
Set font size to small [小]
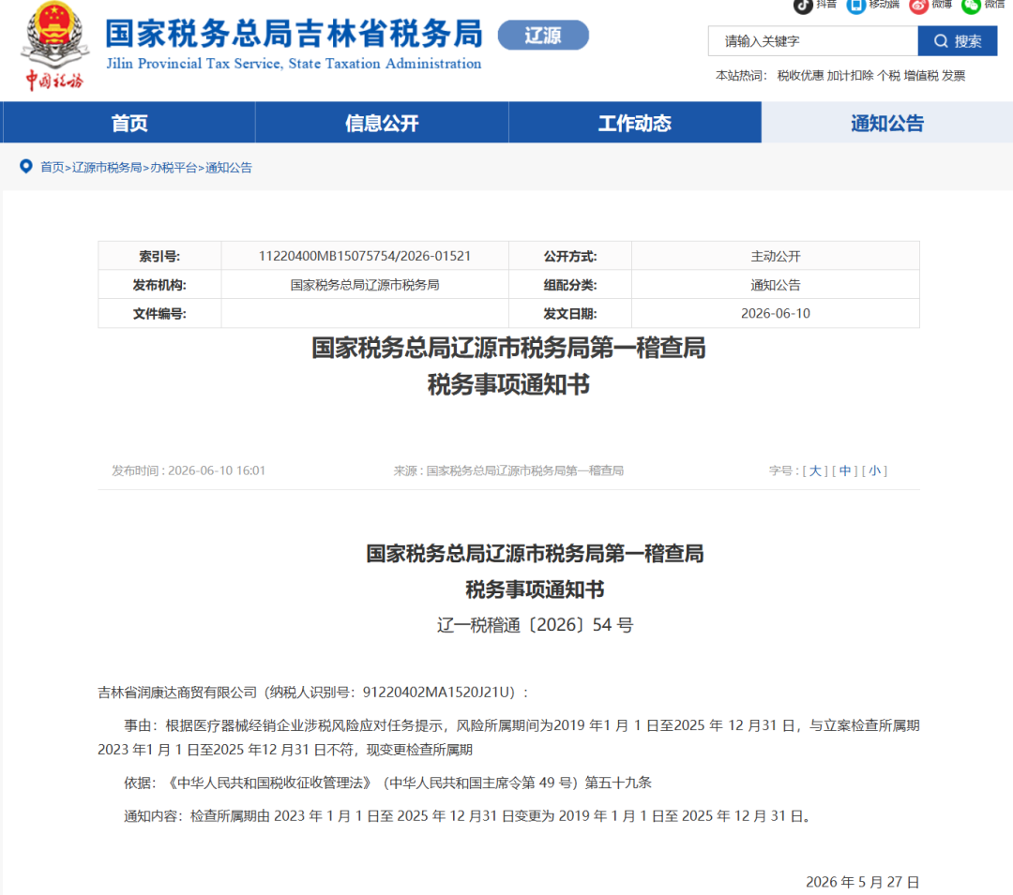tap(874, 471)
